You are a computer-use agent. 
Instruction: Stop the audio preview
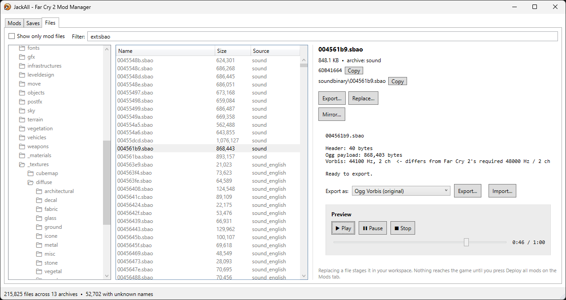pyautogui.click(x=403, y=228)
